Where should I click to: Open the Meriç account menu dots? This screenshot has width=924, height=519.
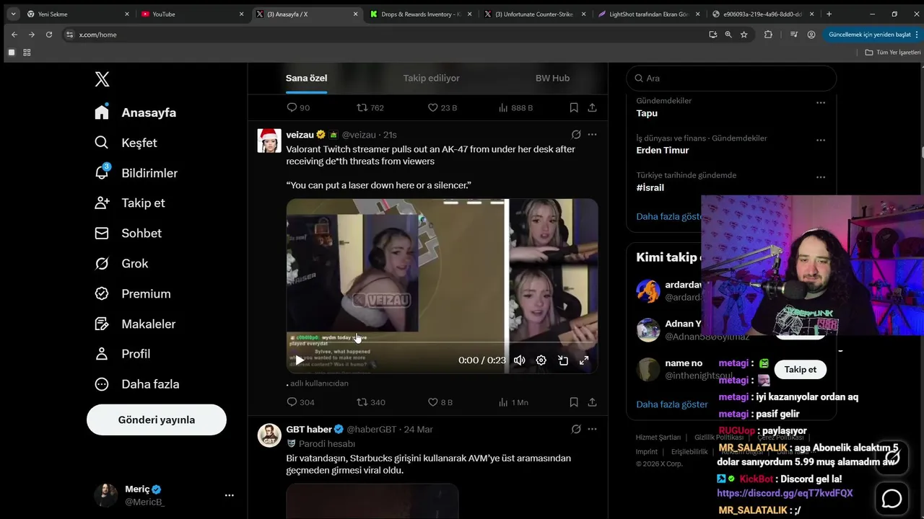point(230,495)
